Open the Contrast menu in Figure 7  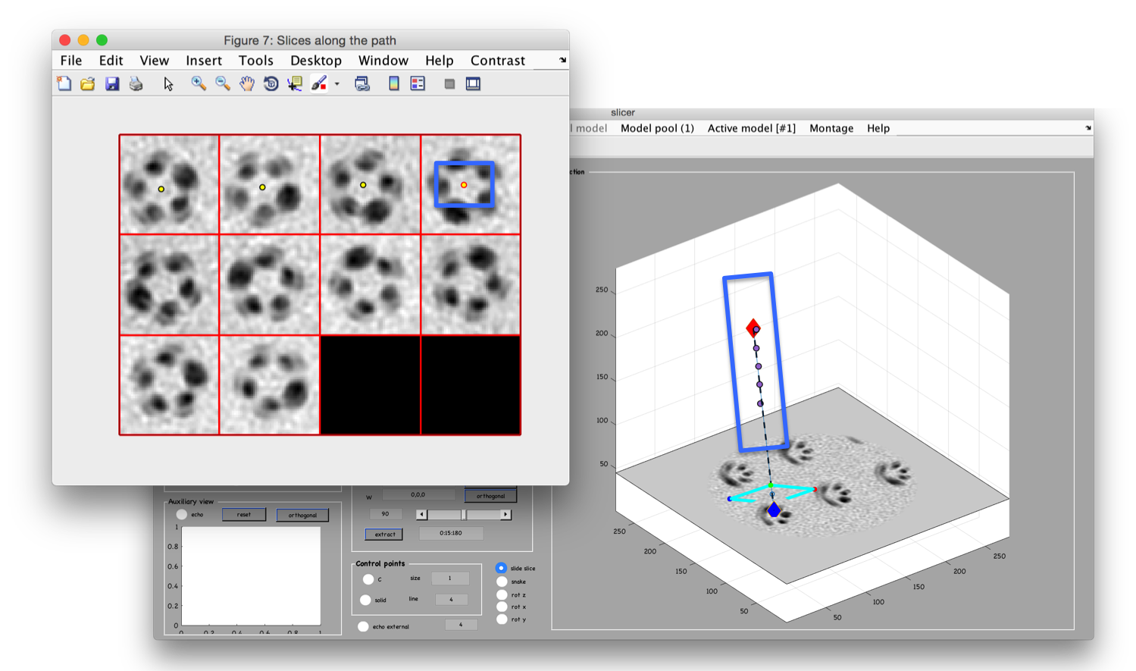[498, 61]
